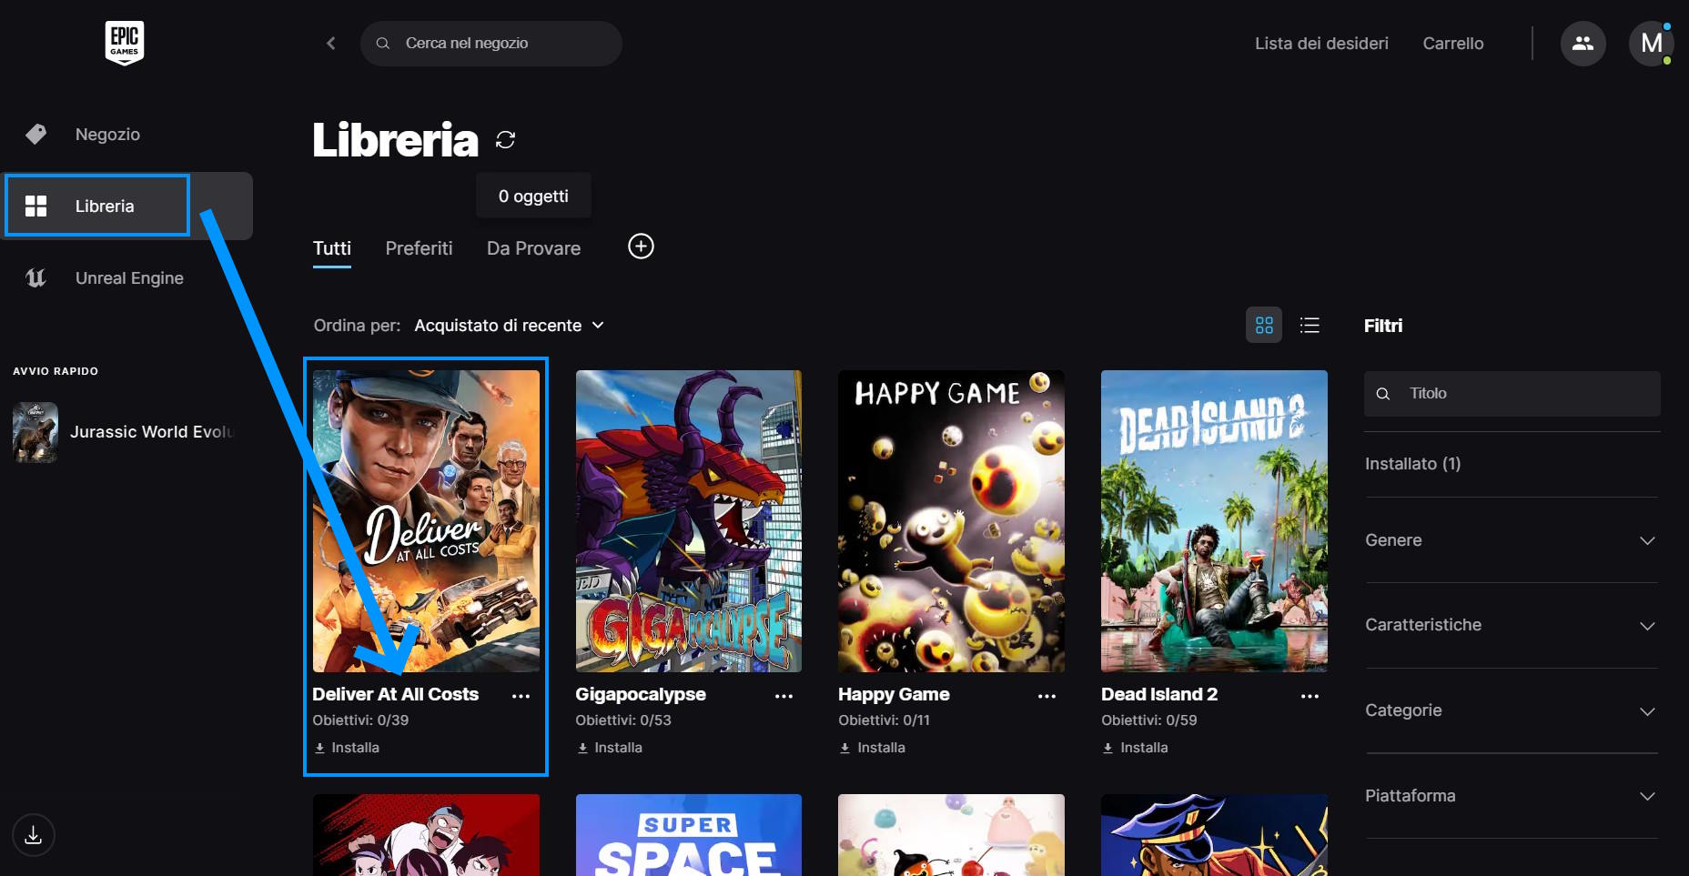Viewport: 1689px width, 876px height.
Task: Click the search magnifier in store search
Action: (383, 43)
